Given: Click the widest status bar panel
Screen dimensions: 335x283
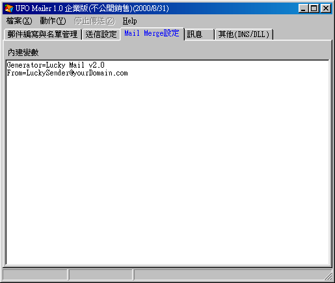Looking at the screenshot, I should pyautogui.click(x=232, y=275).
